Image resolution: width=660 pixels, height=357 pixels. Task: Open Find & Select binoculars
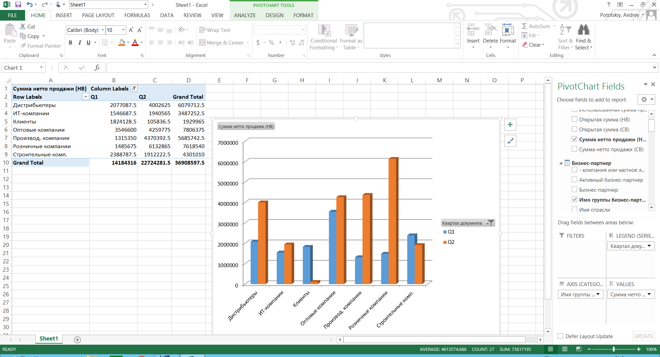click(584, 37)
